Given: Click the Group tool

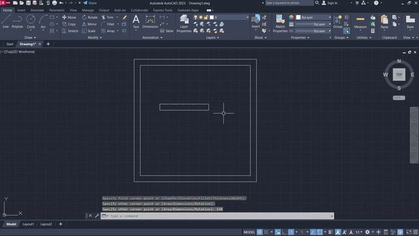Looking at the screenshot, I should [338, 22].
